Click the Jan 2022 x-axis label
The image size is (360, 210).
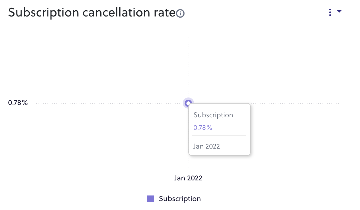[188, 178]
